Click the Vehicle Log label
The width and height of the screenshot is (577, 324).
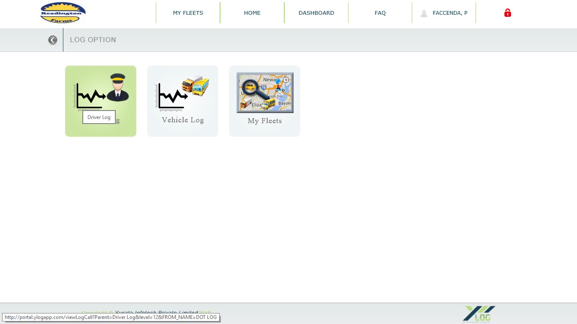pyautogui.click(x=183, y=120)
